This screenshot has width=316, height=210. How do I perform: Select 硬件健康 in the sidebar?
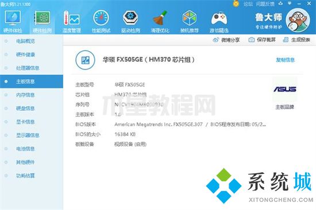(x=32, y=55)
